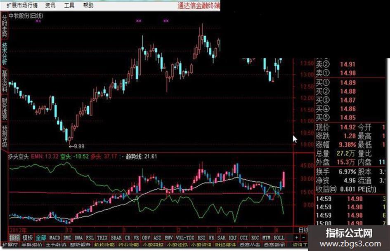Click the 换手 6.97% value
This screenshot has height=251, width=390.
347,172
